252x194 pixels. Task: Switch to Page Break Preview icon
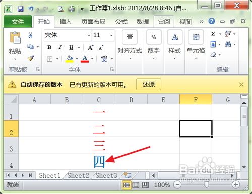145,185
